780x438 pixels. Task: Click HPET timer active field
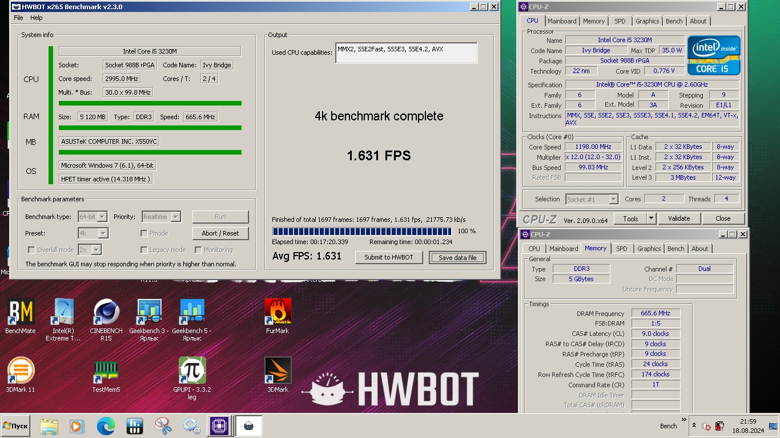tap(106, 179)
